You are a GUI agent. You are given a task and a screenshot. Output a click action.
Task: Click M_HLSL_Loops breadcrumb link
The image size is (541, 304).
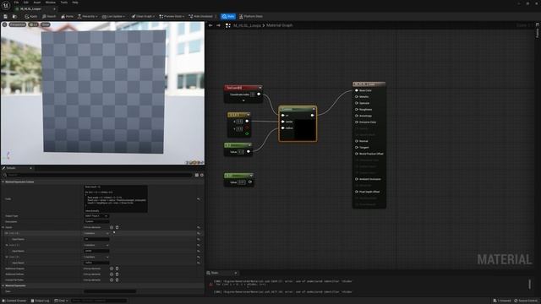[x=247, y=25]
